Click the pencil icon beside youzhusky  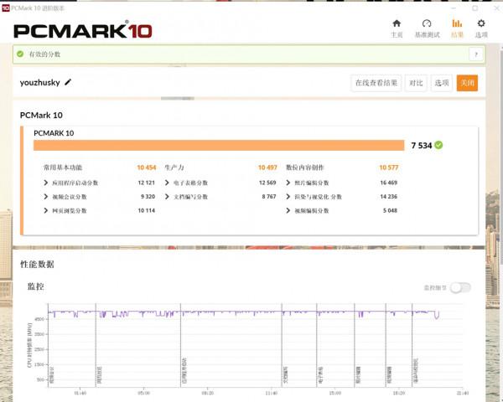tap(68, 82)
